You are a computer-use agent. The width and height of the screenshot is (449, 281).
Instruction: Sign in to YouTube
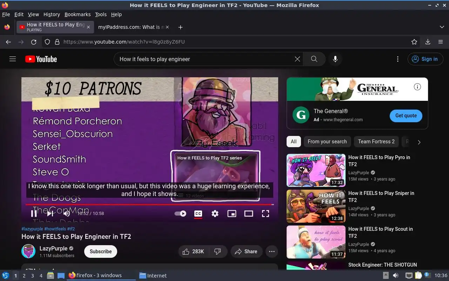425,59
